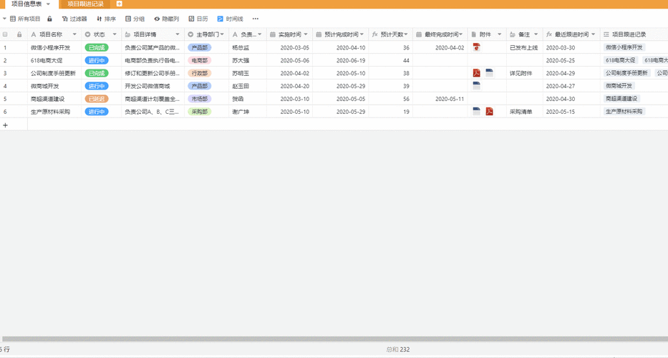Image resolution: width=668 pixels, height=358 pixels.
Task: Select the 618电商大促 project name cell
Action: [x=54, y=61]
